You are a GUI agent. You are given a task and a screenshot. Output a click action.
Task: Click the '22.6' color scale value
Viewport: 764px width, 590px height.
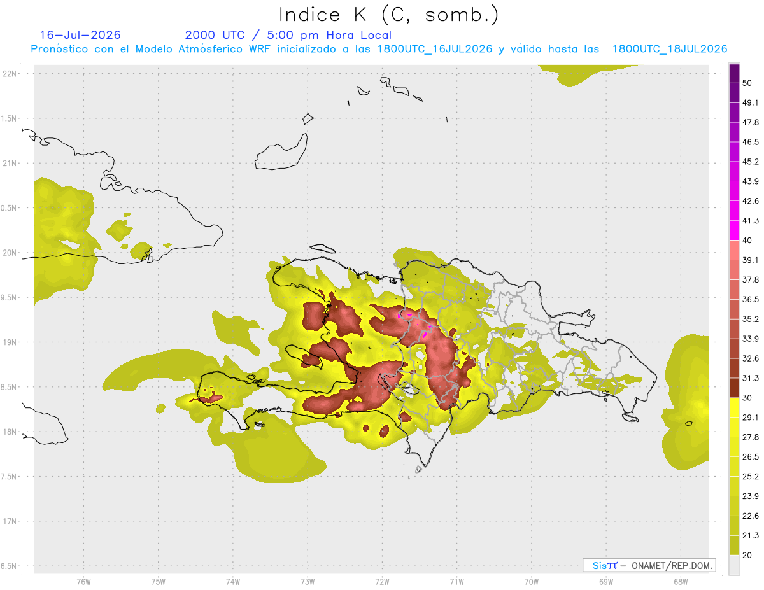(751, 516)
